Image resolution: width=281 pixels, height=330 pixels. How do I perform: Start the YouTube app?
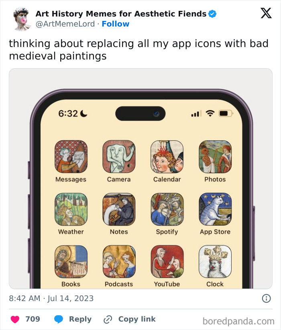click(167, 261)
